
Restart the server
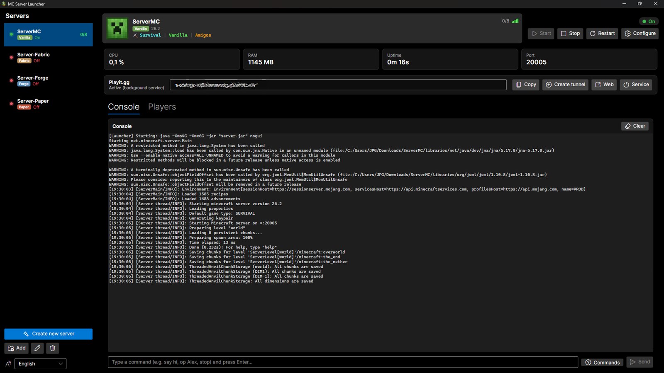tap(602, 34)
